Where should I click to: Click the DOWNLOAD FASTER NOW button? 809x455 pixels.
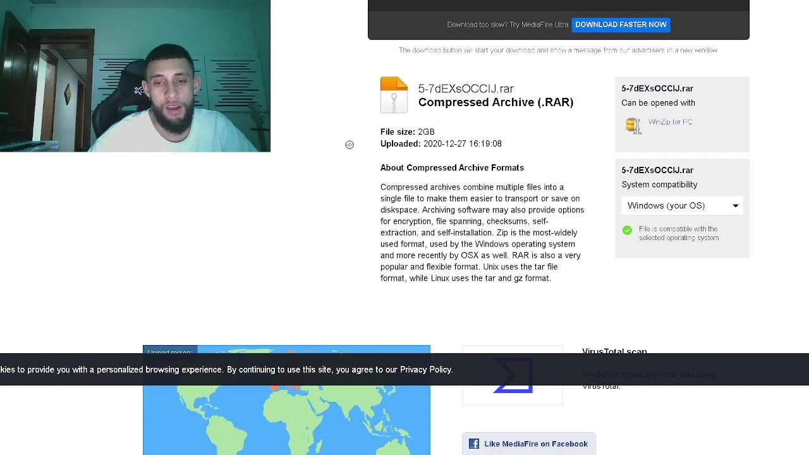click(621, 25)
